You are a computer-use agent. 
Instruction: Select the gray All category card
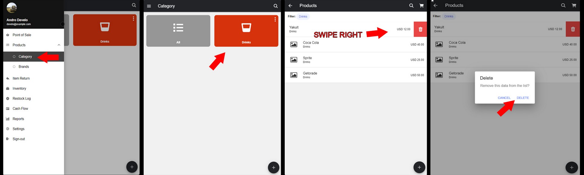pos(178,31)
